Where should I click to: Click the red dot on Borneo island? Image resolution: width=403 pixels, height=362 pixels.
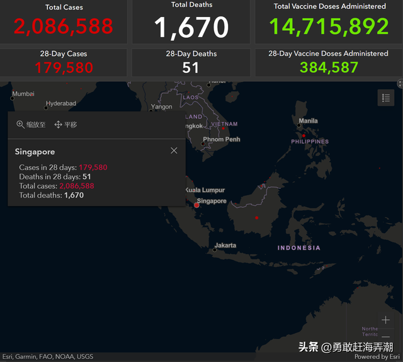tap(256, 218)
